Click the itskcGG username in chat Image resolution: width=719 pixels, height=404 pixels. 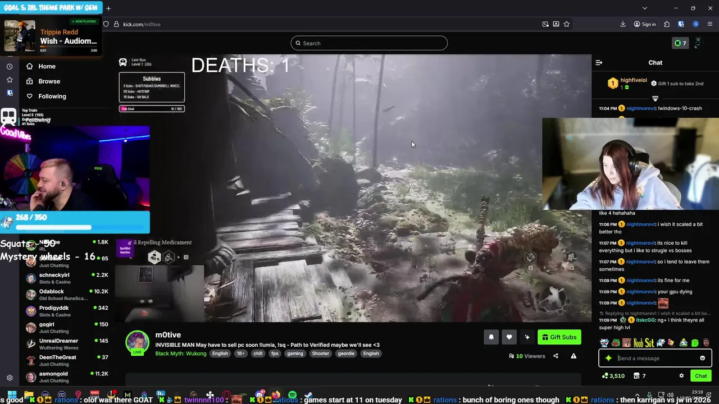[647, 320]
